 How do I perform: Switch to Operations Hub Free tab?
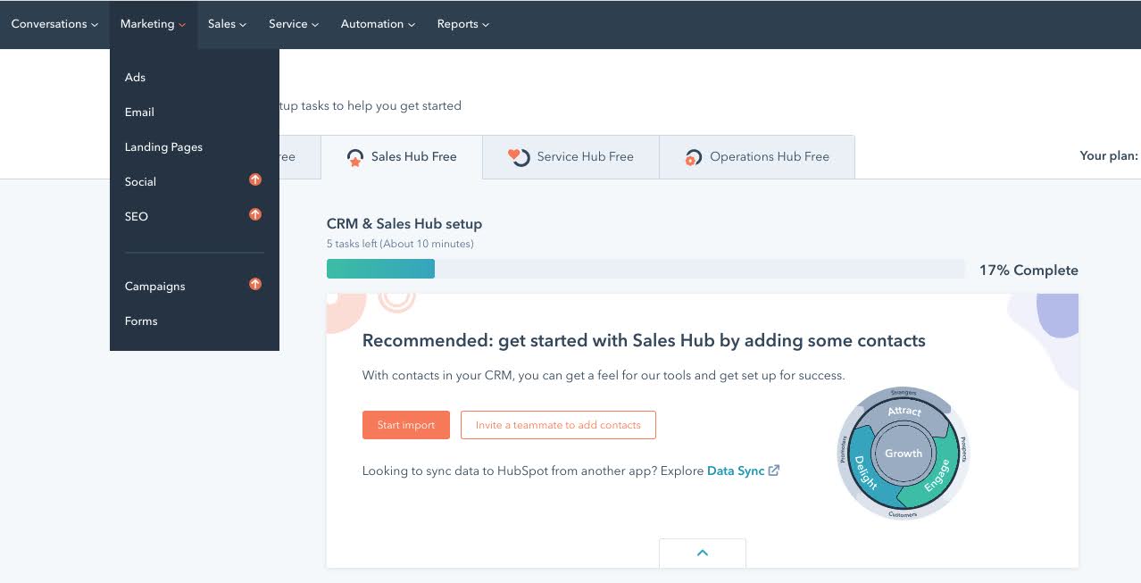[757, 157]
